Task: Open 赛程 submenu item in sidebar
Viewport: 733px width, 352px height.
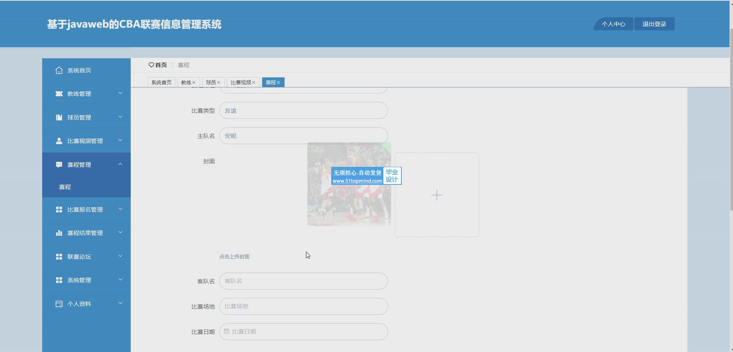Action: (x=65, y=187)
